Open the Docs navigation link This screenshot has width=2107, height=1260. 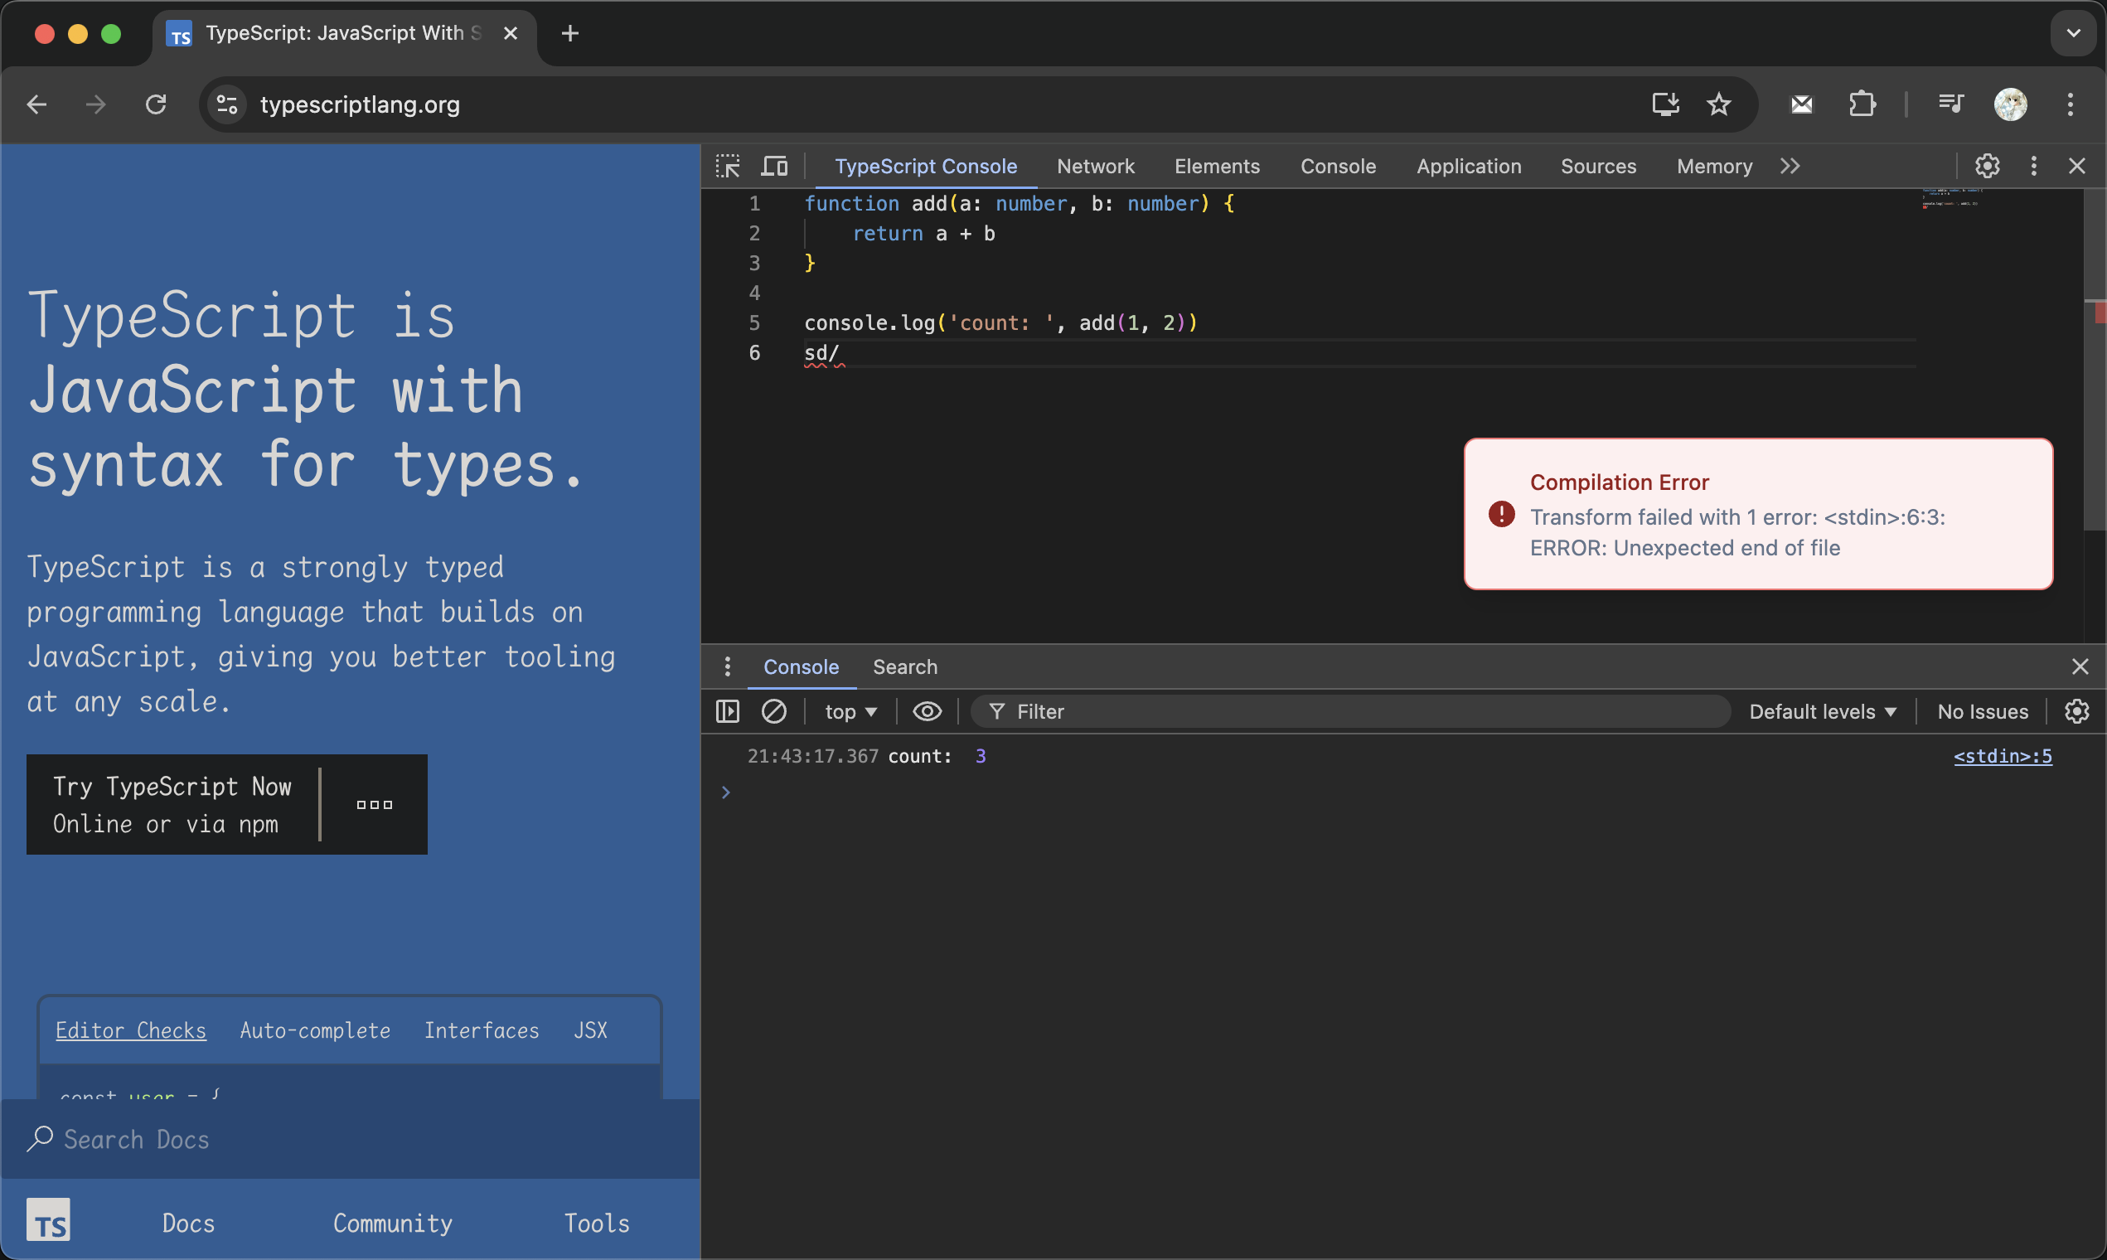pyautogui.click(x=188, y=1223)
